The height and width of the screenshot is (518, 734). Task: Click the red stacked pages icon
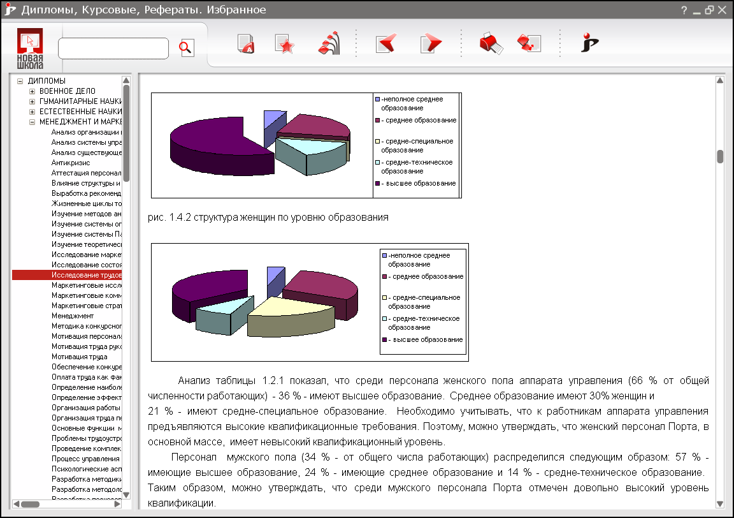529,43
